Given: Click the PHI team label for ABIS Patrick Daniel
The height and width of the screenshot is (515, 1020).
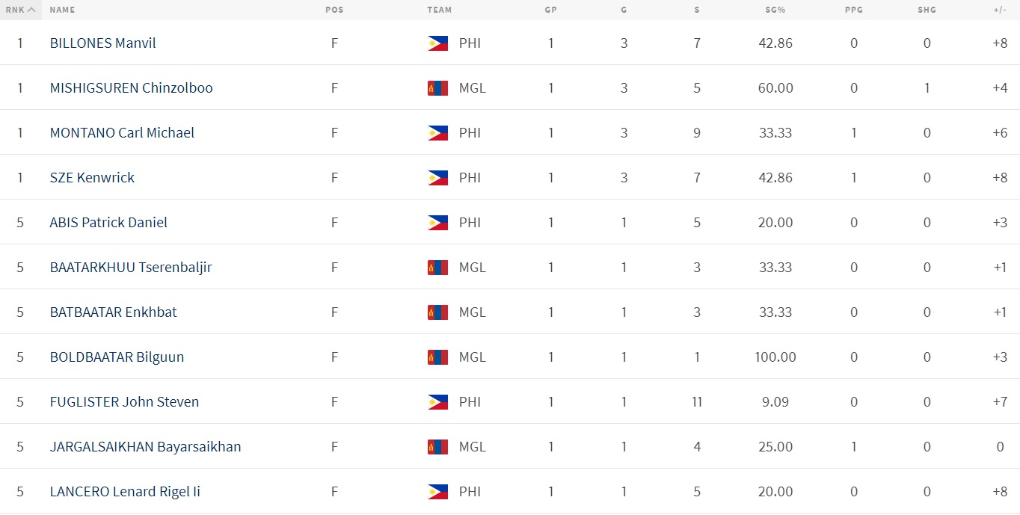Looking at the screenshot, I should click(x=470, y=223).
